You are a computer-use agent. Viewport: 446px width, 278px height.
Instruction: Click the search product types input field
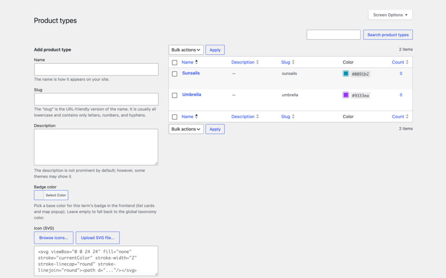pyautogui.click(x=333, y=35)
